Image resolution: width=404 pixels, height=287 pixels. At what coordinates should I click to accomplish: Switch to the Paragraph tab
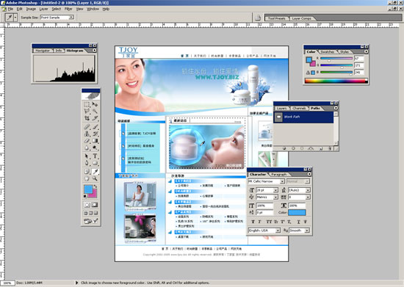click(x=279, y=174)
